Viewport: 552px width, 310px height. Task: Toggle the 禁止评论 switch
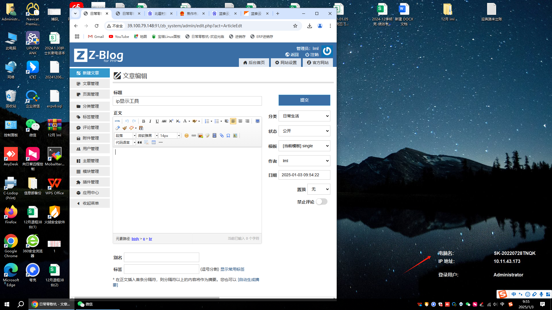click(321, 202)
